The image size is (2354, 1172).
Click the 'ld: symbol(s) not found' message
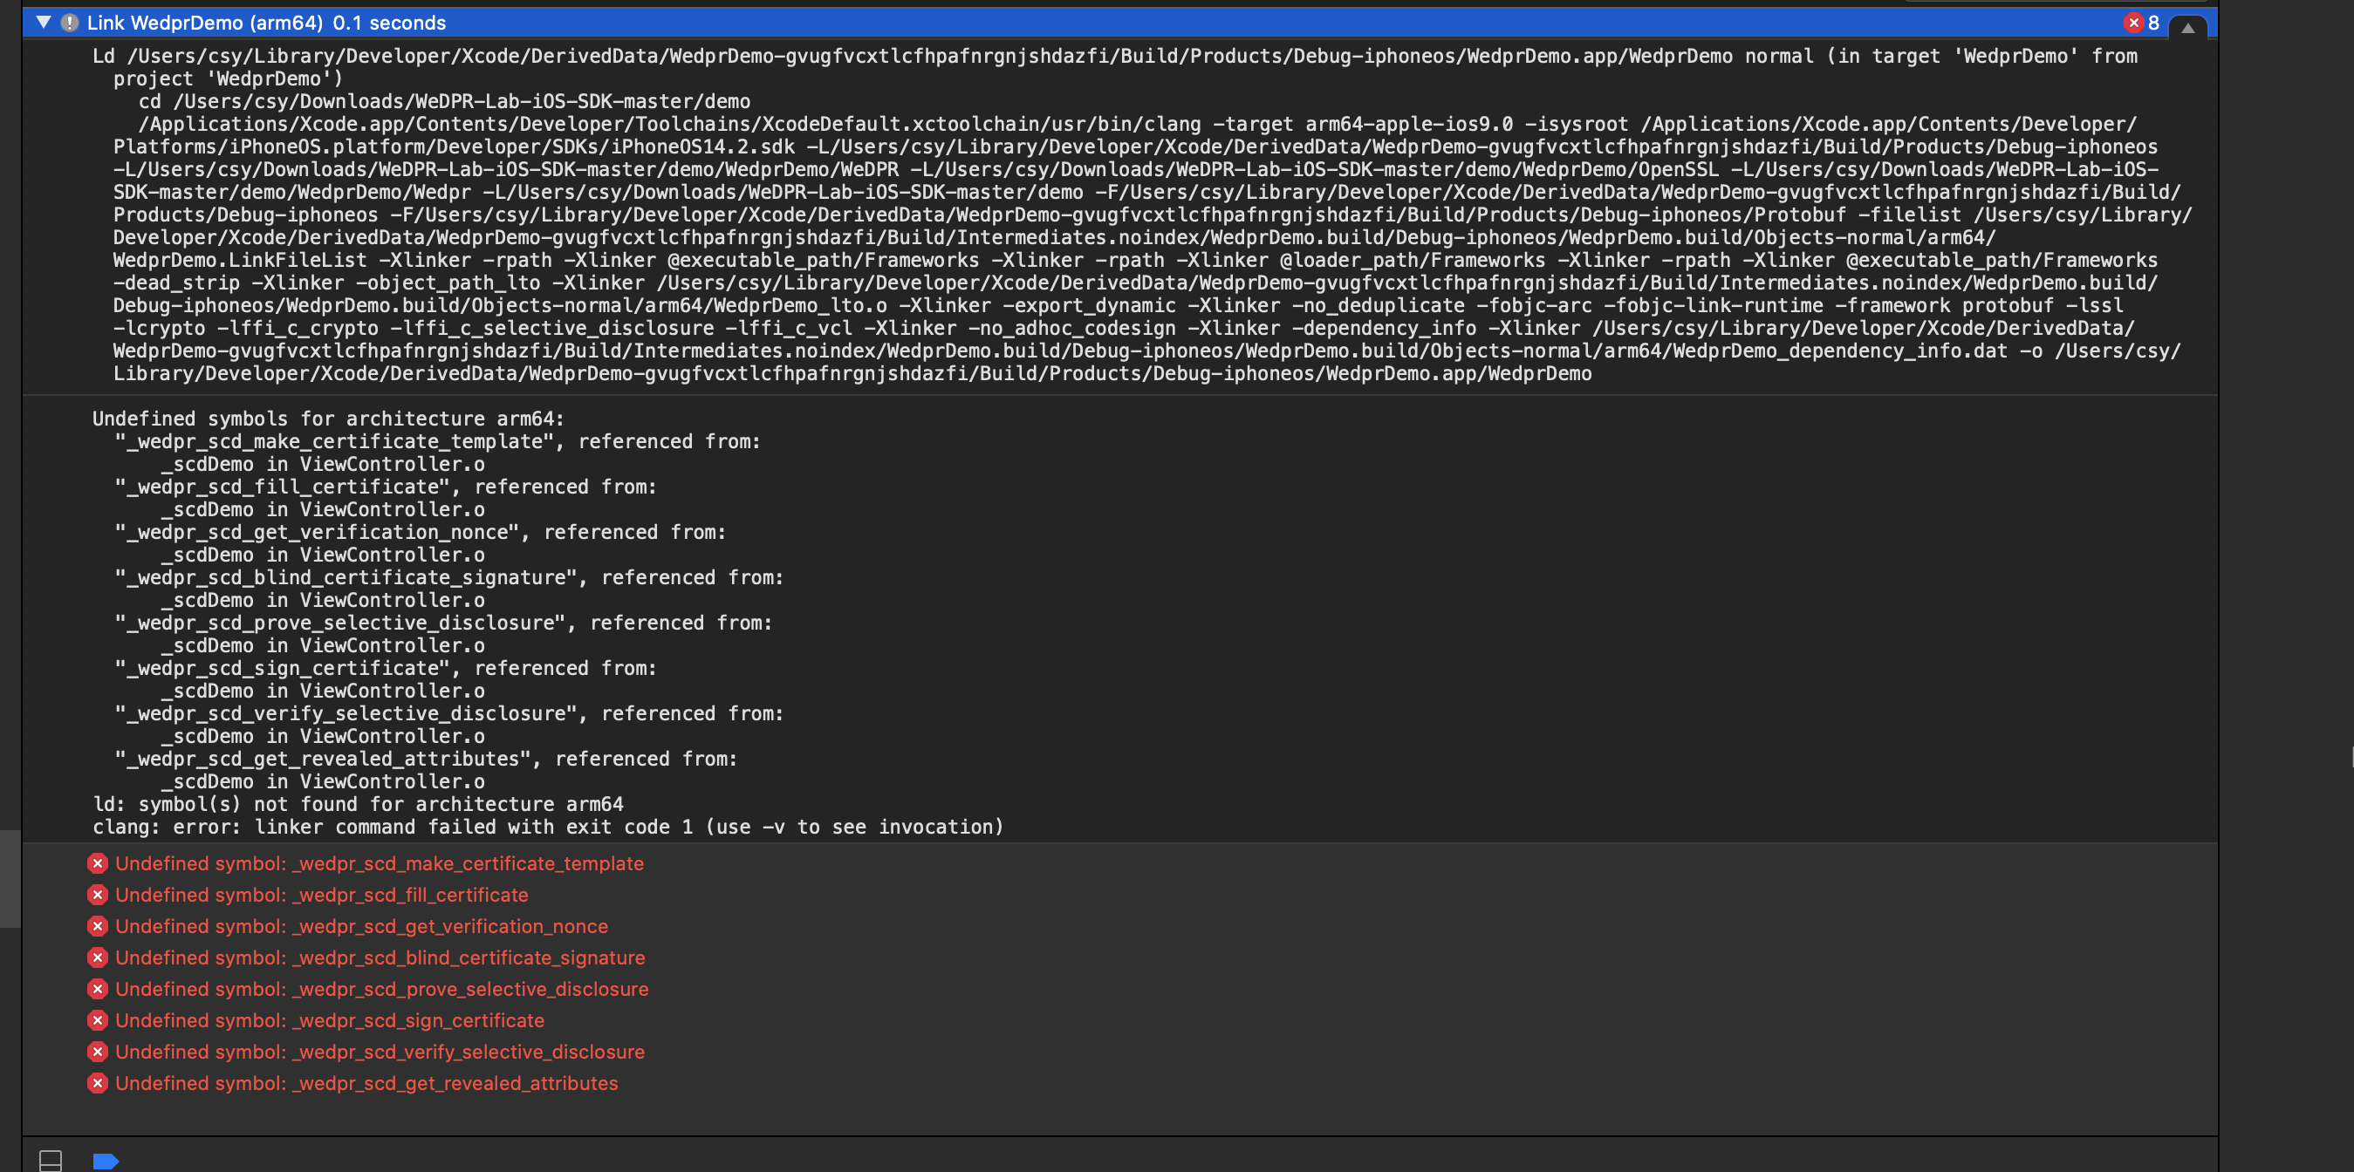coord(359,804)
